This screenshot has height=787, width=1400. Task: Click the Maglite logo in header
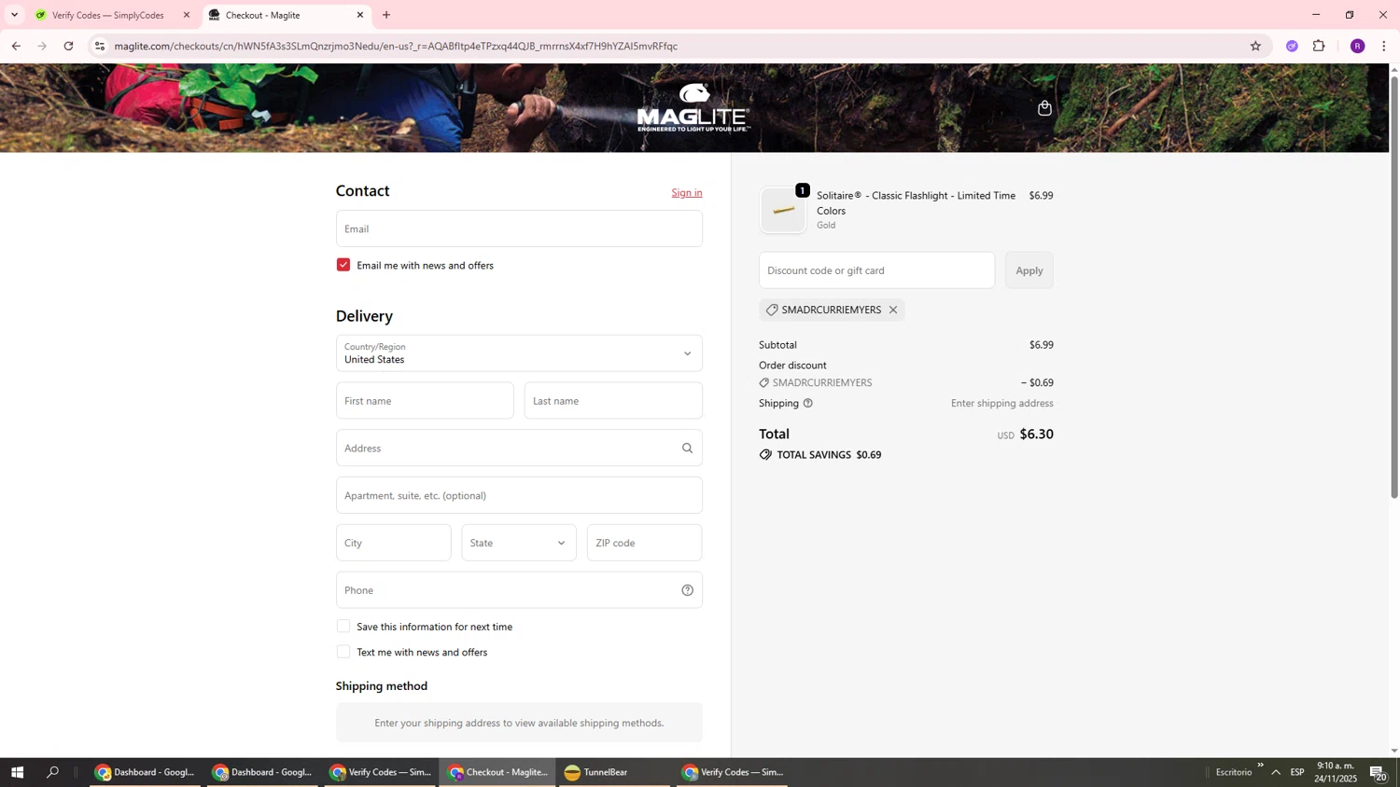(x=693, y=107)
